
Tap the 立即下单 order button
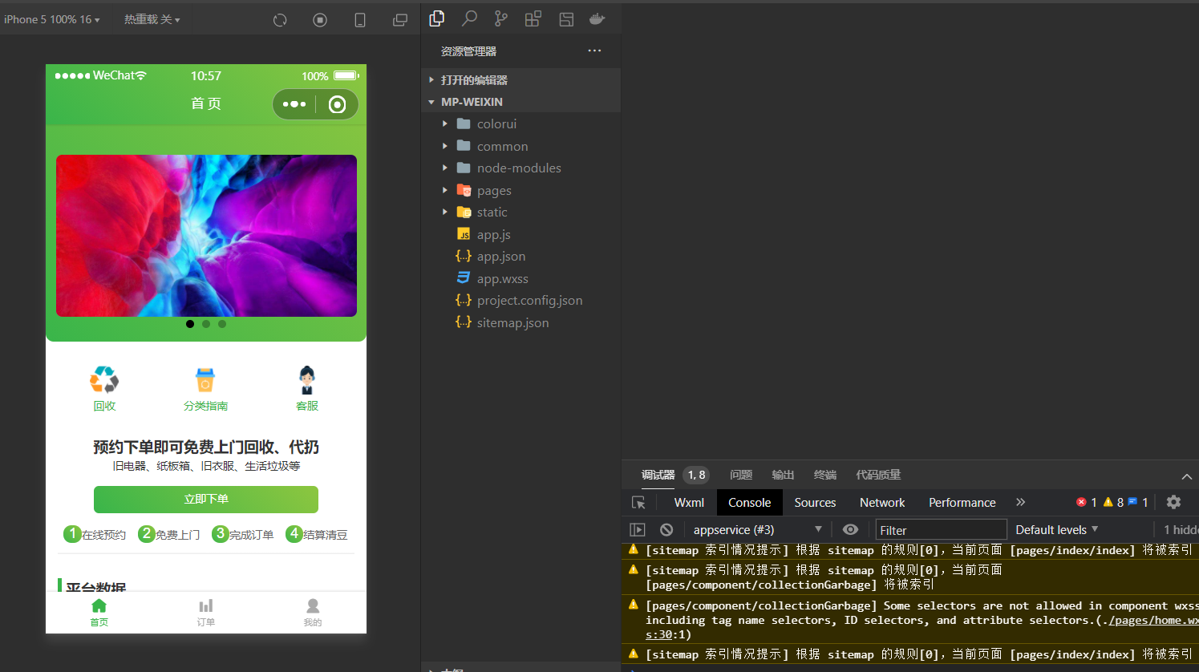[x=206, y=499]
